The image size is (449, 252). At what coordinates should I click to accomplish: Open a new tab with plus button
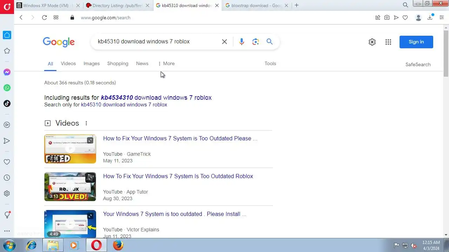point(297,5)
